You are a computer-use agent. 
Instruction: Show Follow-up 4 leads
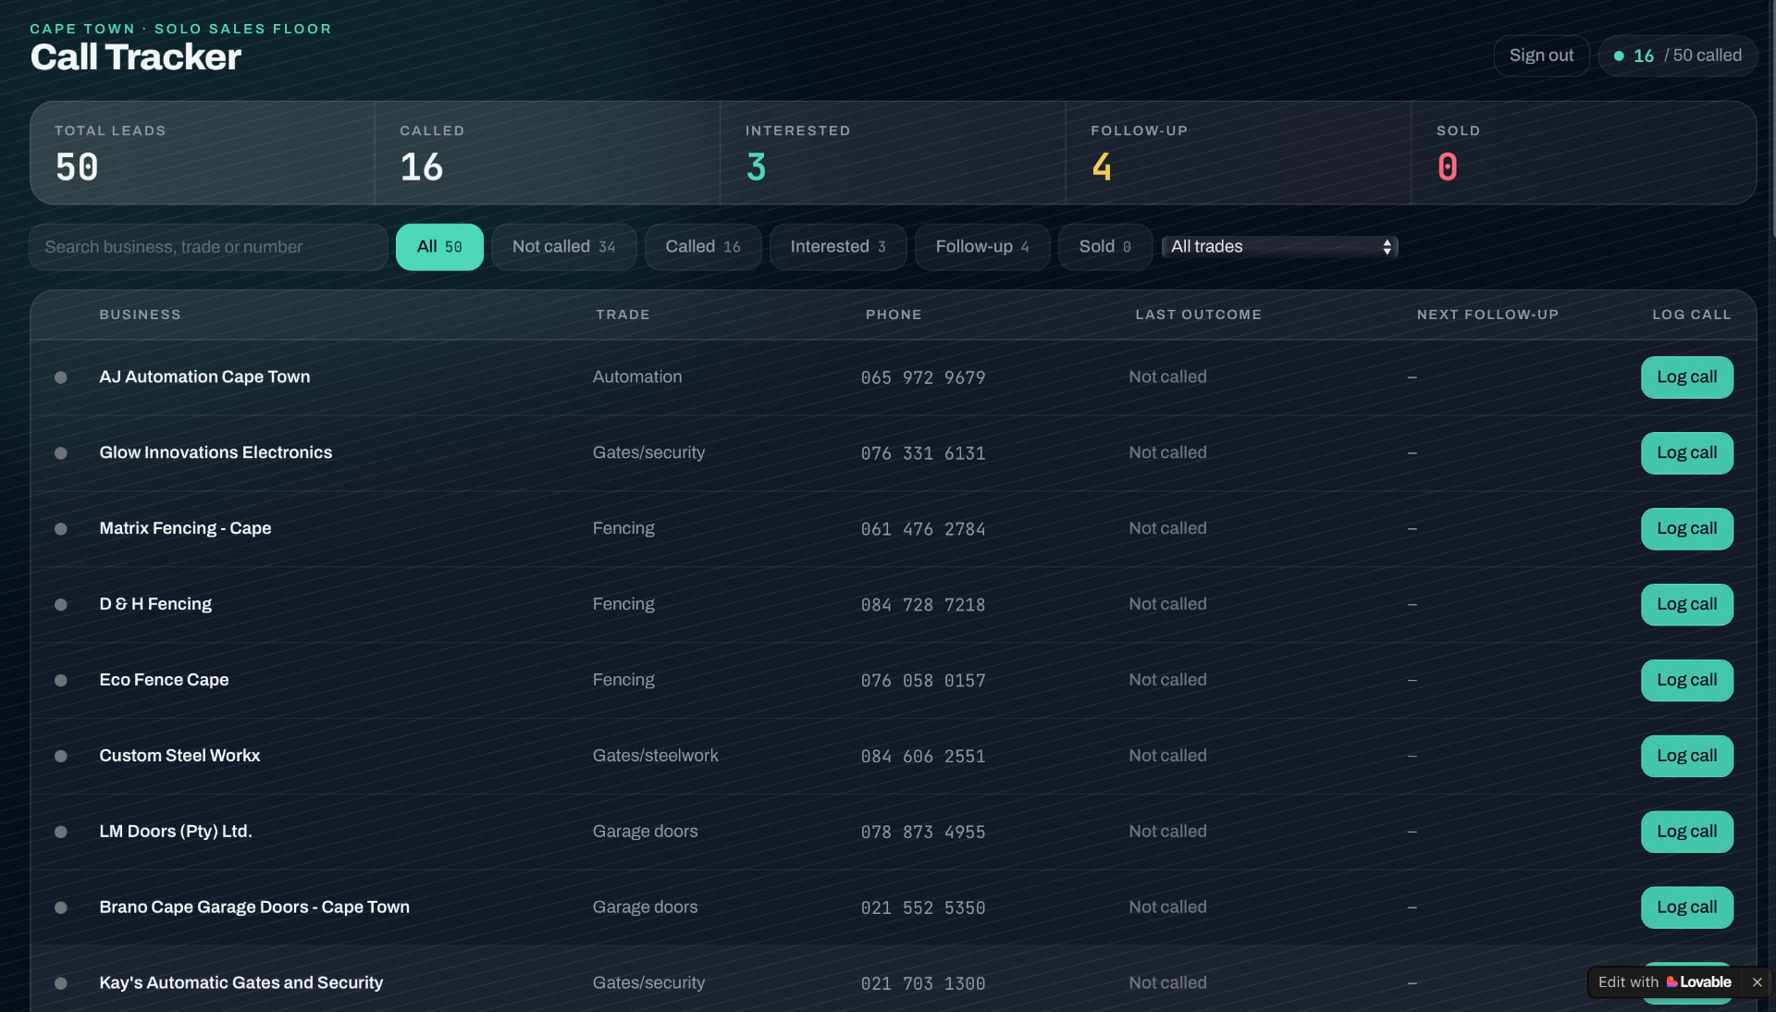(x=982, y=247)
